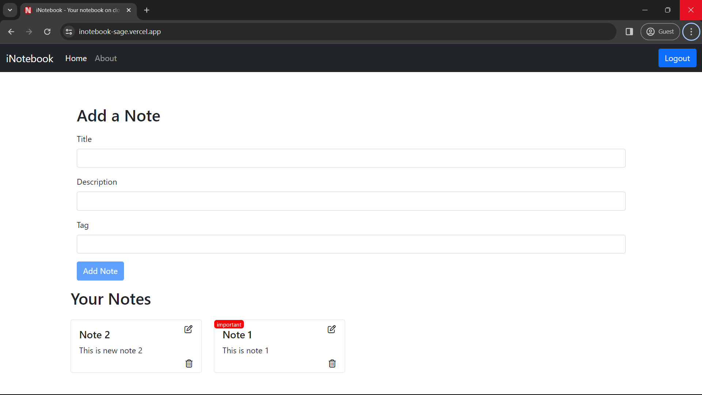This screenshot has width=702, height=395.
Task: Edit Note 1 using pencil icon
Action: coord(332,329)
